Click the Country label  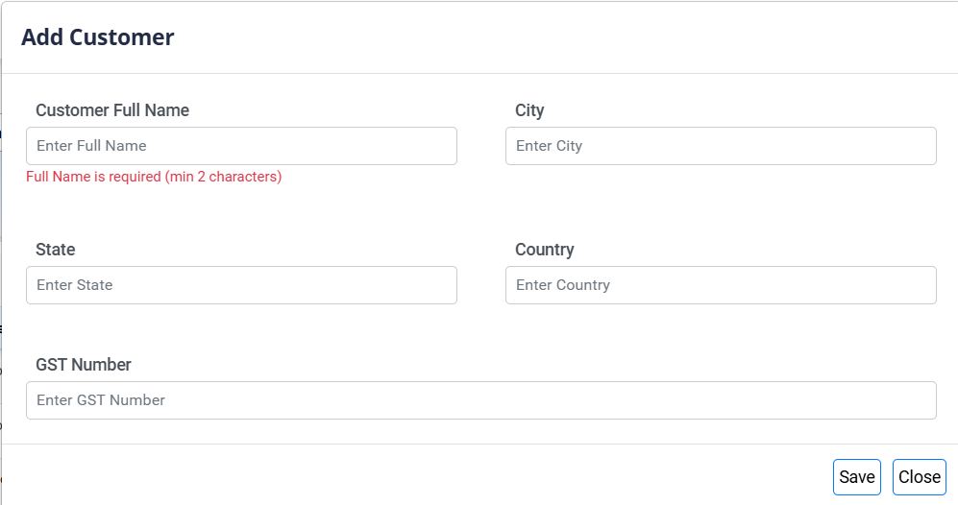point(544,250)
